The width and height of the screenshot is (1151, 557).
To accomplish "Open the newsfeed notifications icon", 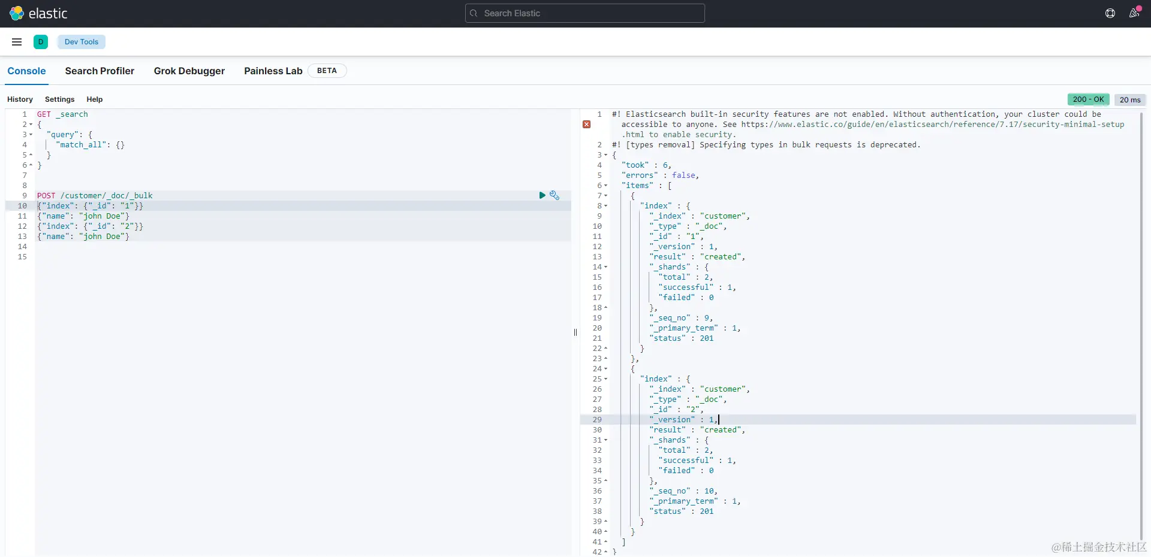I will 1134,13.
